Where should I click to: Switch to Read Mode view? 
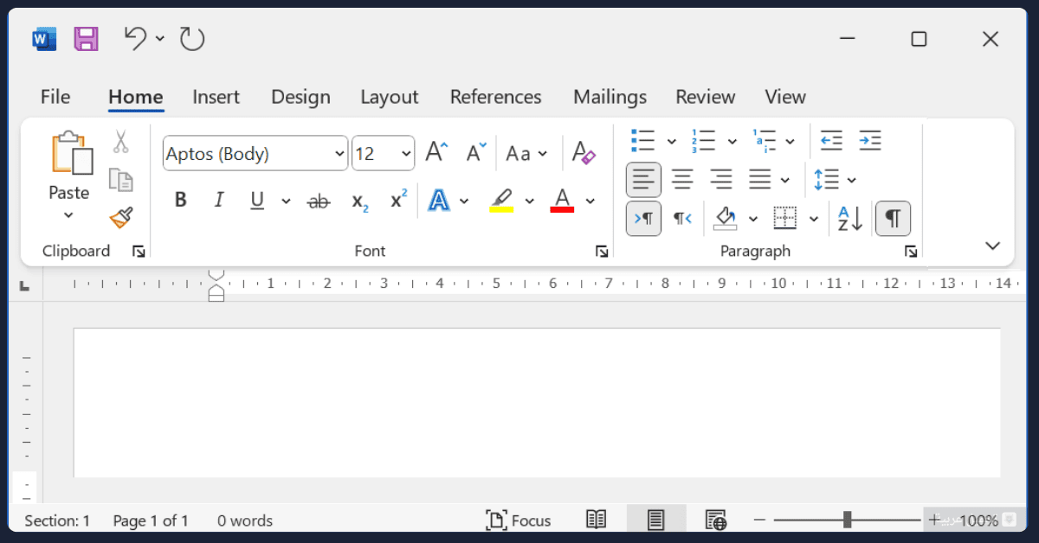coord(596,520)
